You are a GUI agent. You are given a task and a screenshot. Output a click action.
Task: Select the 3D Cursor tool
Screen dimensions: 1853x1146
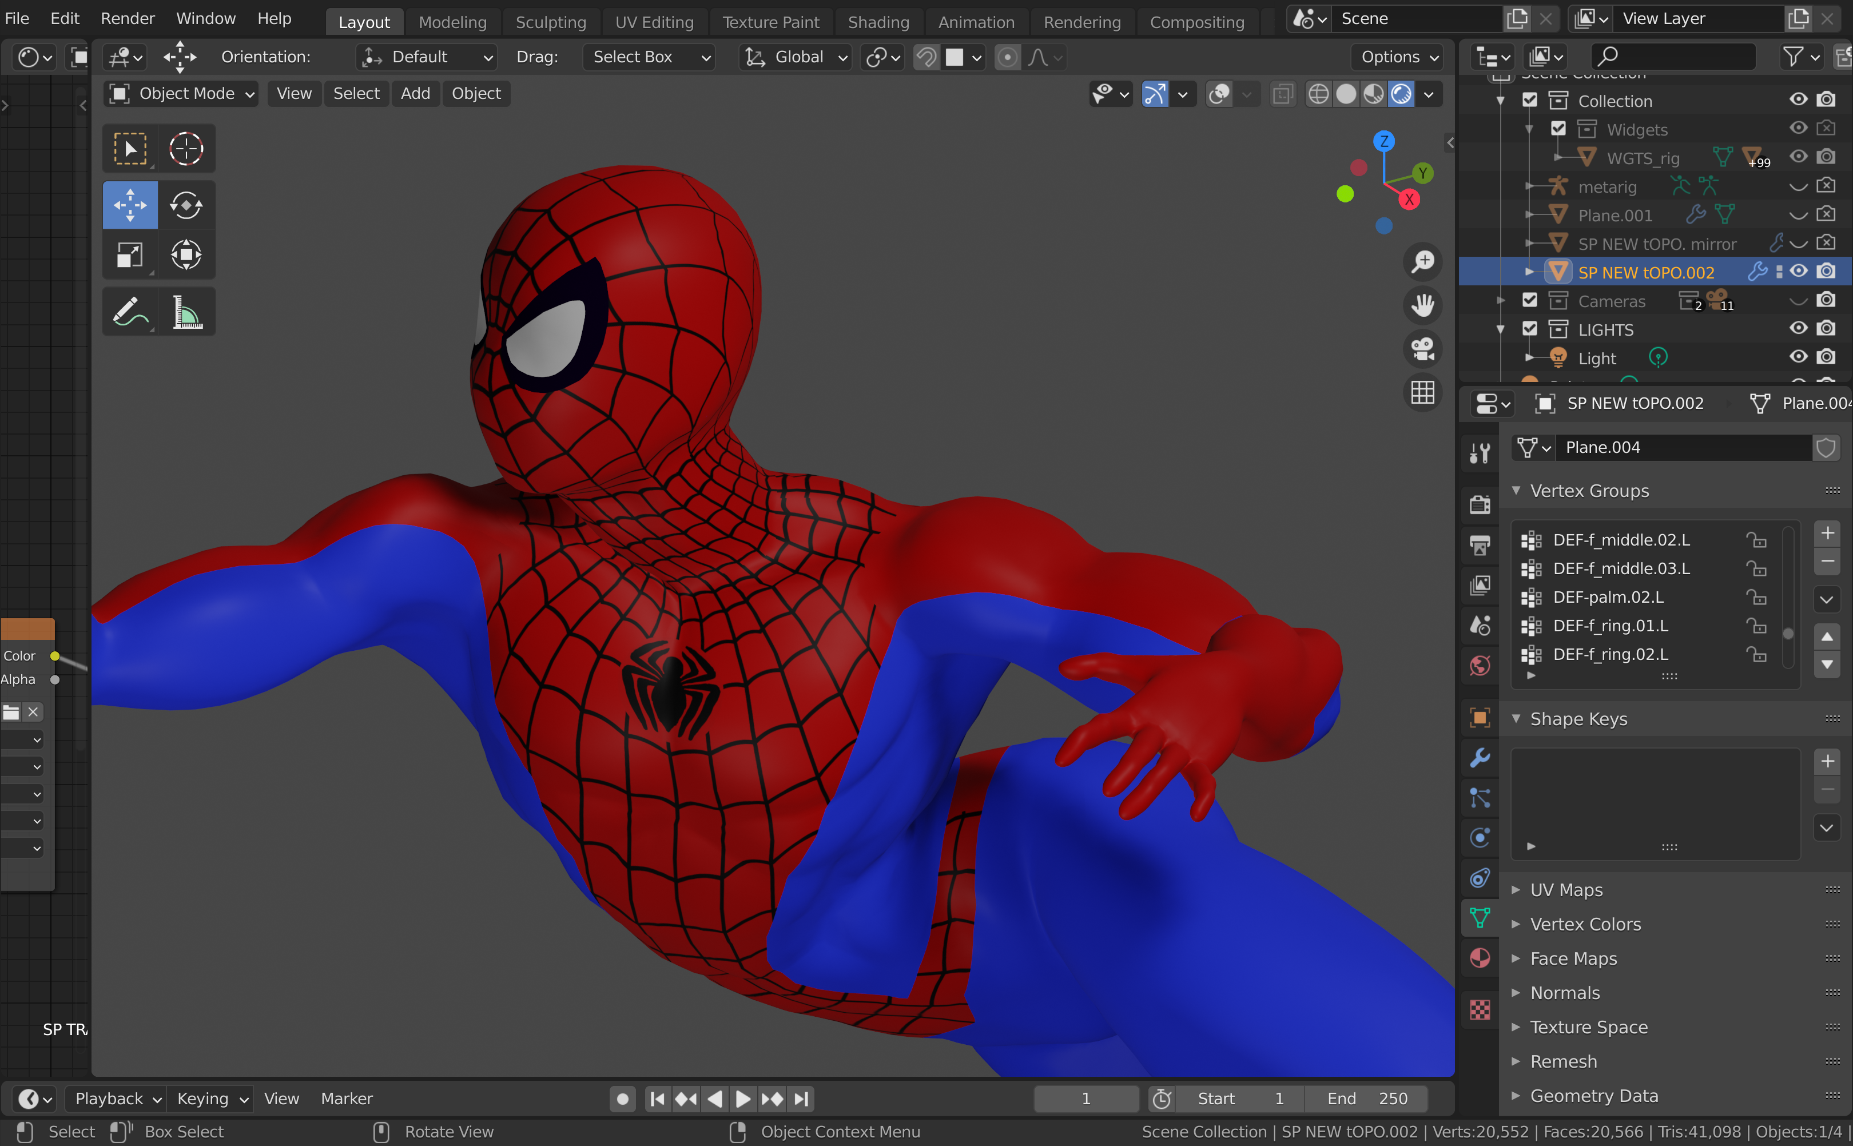[x=186, y=149]
